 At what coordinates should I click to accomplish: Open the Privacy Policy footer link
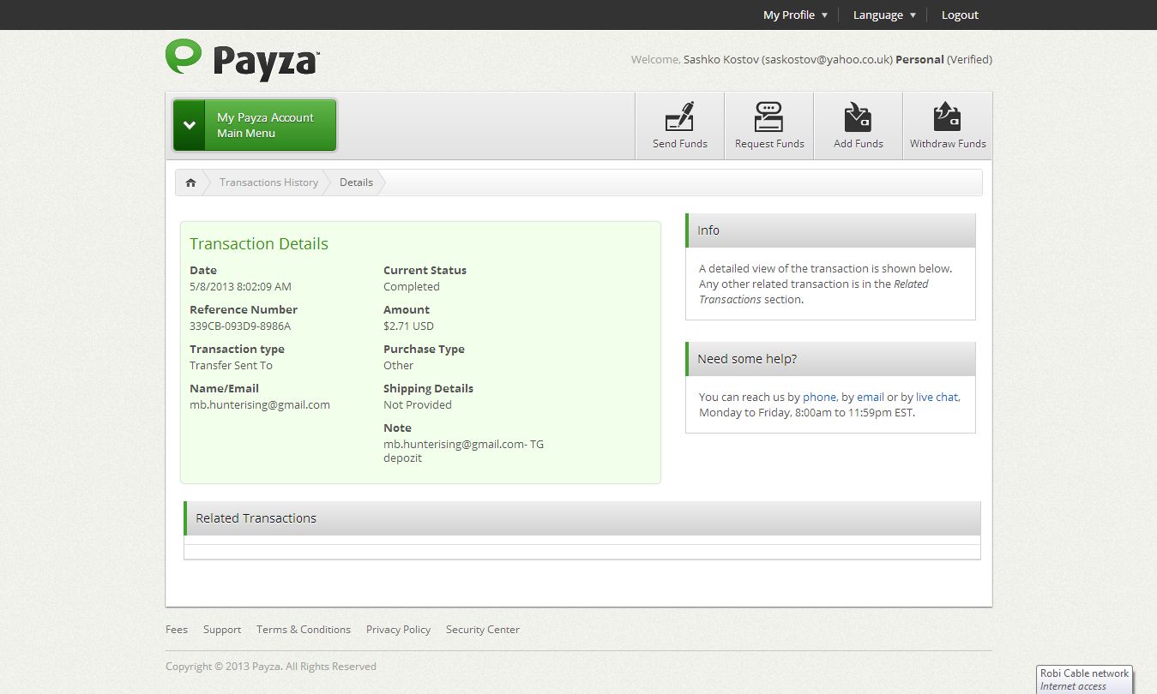click(398, 630)
